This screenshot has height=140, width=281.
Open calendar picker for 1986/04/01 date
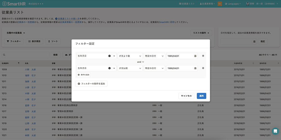pyautogui.click(x=195, y=68)
